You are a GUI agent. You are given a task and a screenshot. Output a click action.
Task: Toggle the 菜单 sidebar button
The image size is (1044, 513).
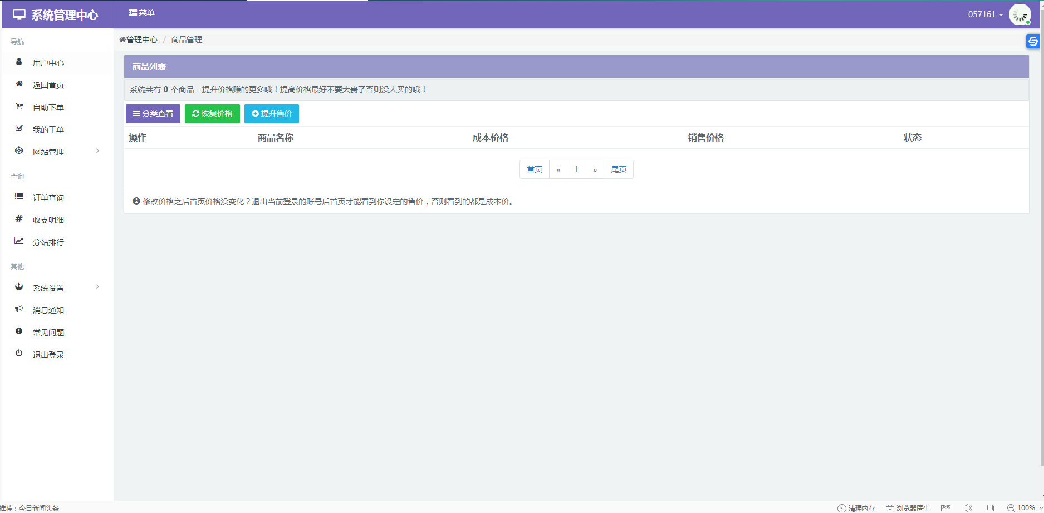click(x=141, y=13)
